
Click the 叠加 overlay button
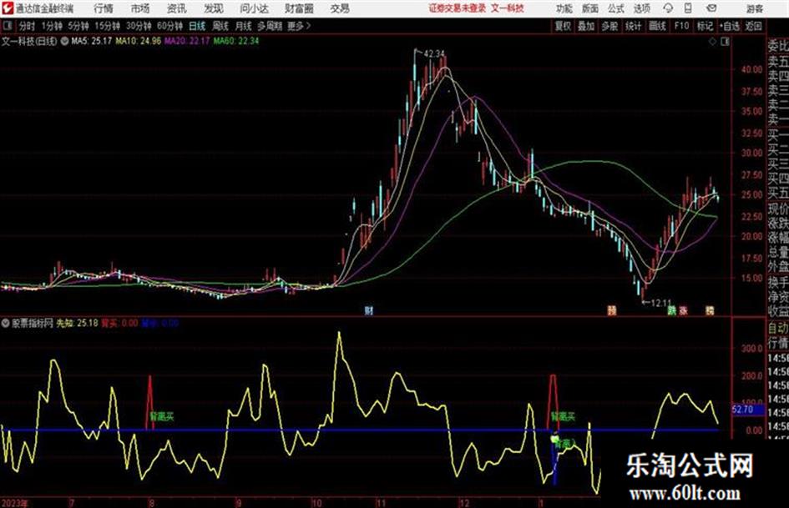[586, 26]
